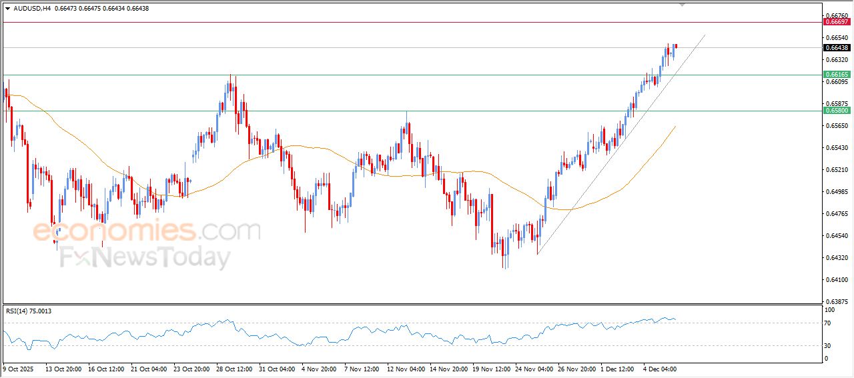Click the 0.63875 level on price scale
Image resolution: width=854 pixels, height=378 pixels.
[x=836, y=301]
